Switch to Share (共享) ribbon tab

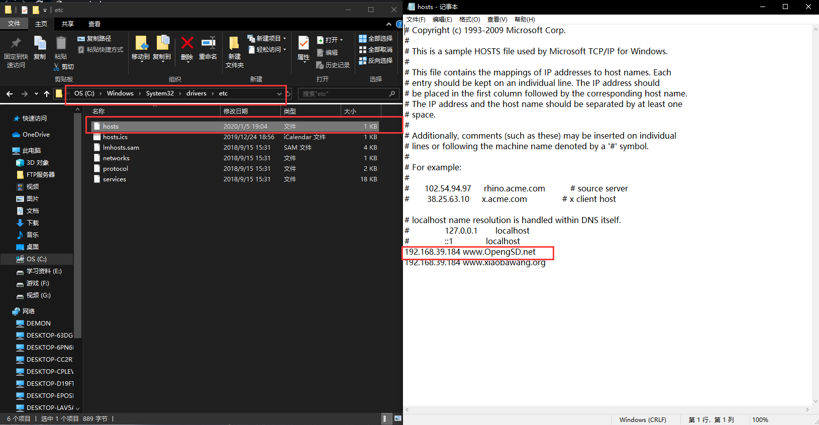[68, 24]
